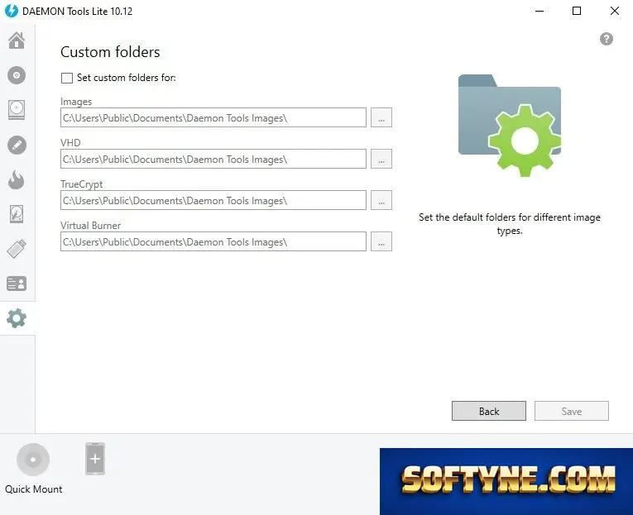Open the pencil Image Editor icon
This screenshot has width=633, height=515.
[17, 145]
